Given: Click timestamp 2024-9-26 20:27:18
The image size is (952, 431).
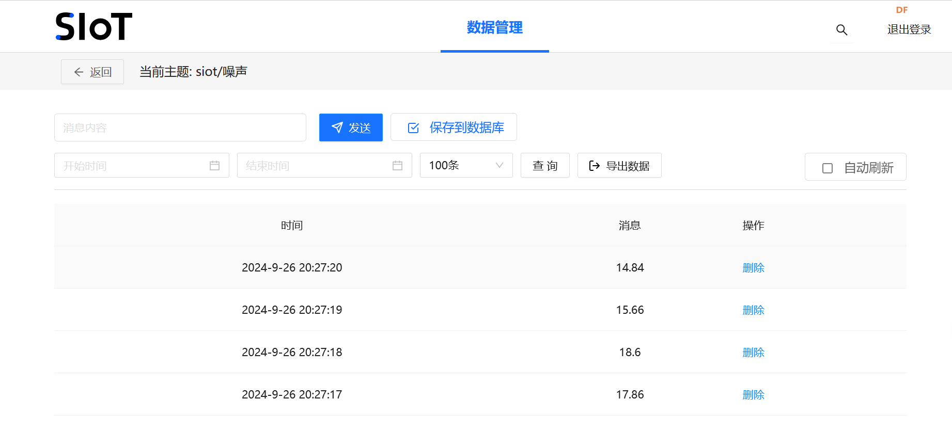Looking at the screenshot, I should click(292, 352).
